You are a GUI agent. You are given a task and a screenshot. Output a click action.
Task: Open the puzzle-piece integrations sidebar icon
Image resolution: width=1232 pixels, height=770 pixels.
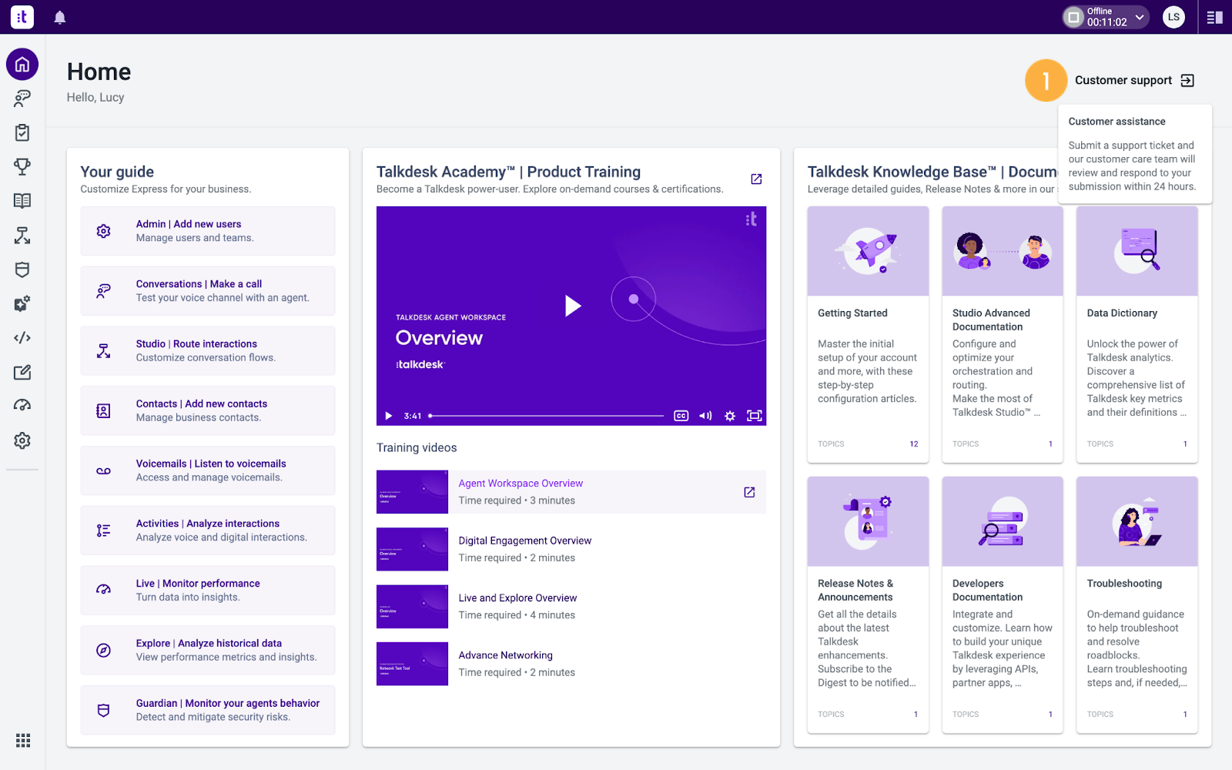[x=22, y=303]
